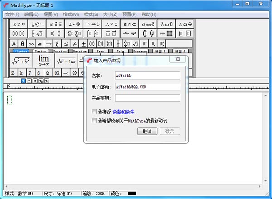This screenshot has height=199, width=272.
Task: Check the accept terms and conditions box
Action: click(x=94, y=112)
